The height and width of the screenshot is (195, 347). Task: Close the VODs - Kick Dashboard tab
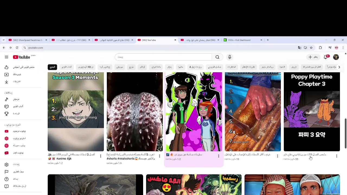[x=261, y=40]
